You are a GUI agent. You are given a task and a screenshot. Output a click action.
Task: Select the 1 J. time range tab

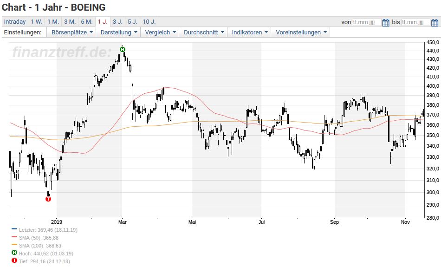click(103, 22)
